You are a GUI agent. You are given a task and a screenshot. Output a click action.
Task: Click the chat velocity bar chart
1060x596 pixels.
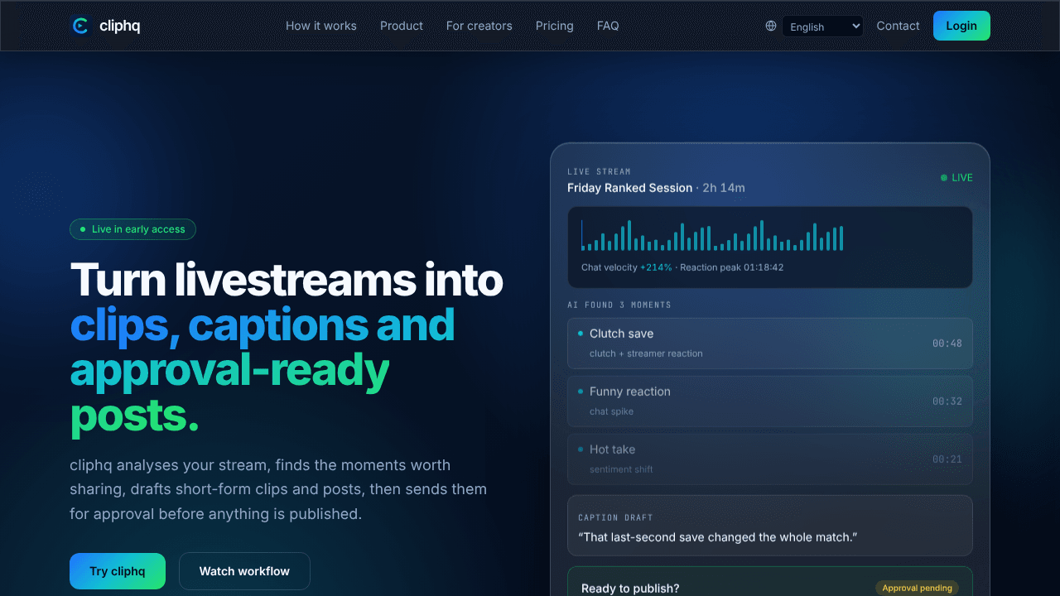point(712,235)
